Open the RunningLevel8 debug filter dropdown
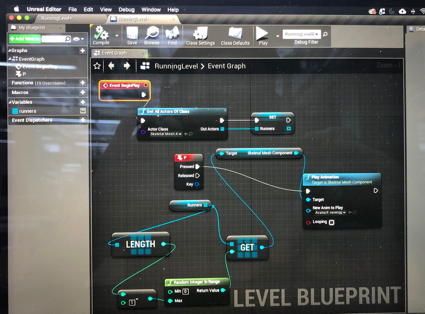This screenshot has height=314, width=425. tap(301, 34)
